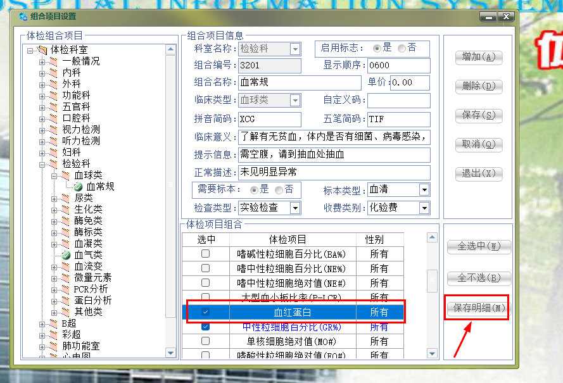Save details with 保存明细(M)
Screen dimensions: 563x383
479,308
